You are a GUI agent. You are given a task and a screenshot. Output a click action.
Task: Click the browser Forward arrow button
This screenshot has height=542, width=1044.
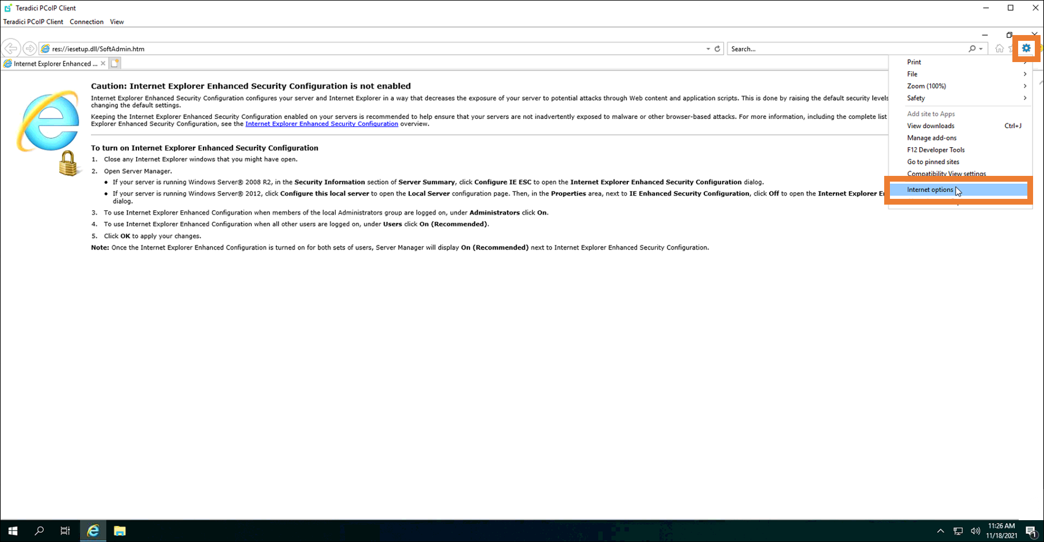(x=30, y=49)
